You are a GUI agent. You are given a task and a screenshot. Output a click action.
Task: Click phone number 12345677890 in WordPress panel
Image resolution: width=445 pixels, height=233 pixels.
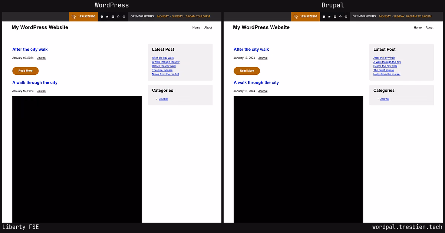(x=86, y=17)
